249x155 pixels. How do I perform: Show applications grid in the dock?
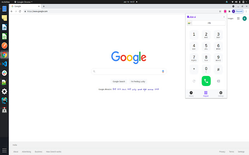(x=4, y=150)
